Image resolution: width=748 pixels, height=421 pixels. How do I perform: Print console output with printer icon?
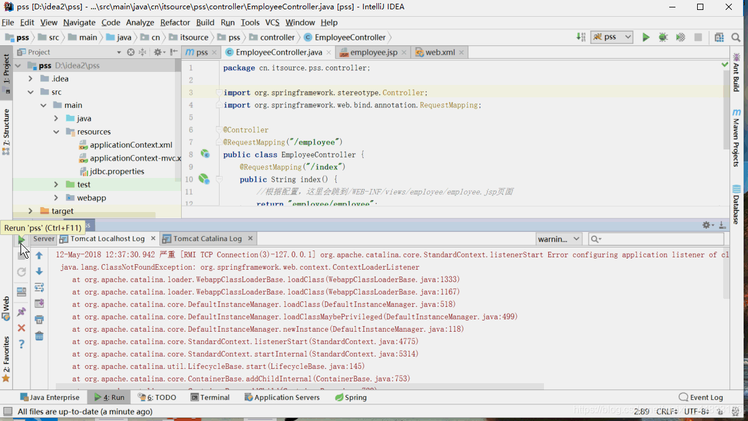click(39, 320)
